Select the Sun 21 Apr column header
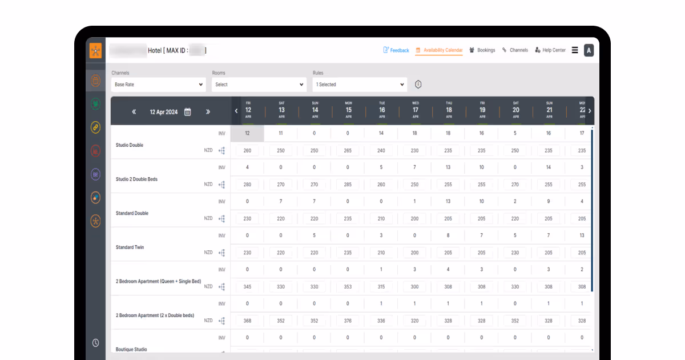685x360 pixels. (x=549, y=110)
